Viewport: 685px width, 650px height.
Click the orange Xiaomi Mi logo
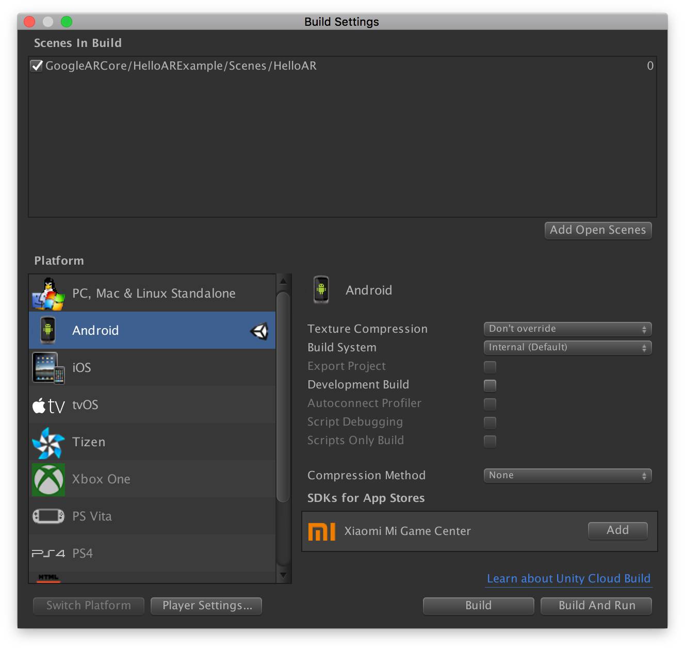[x=321, y=531]
